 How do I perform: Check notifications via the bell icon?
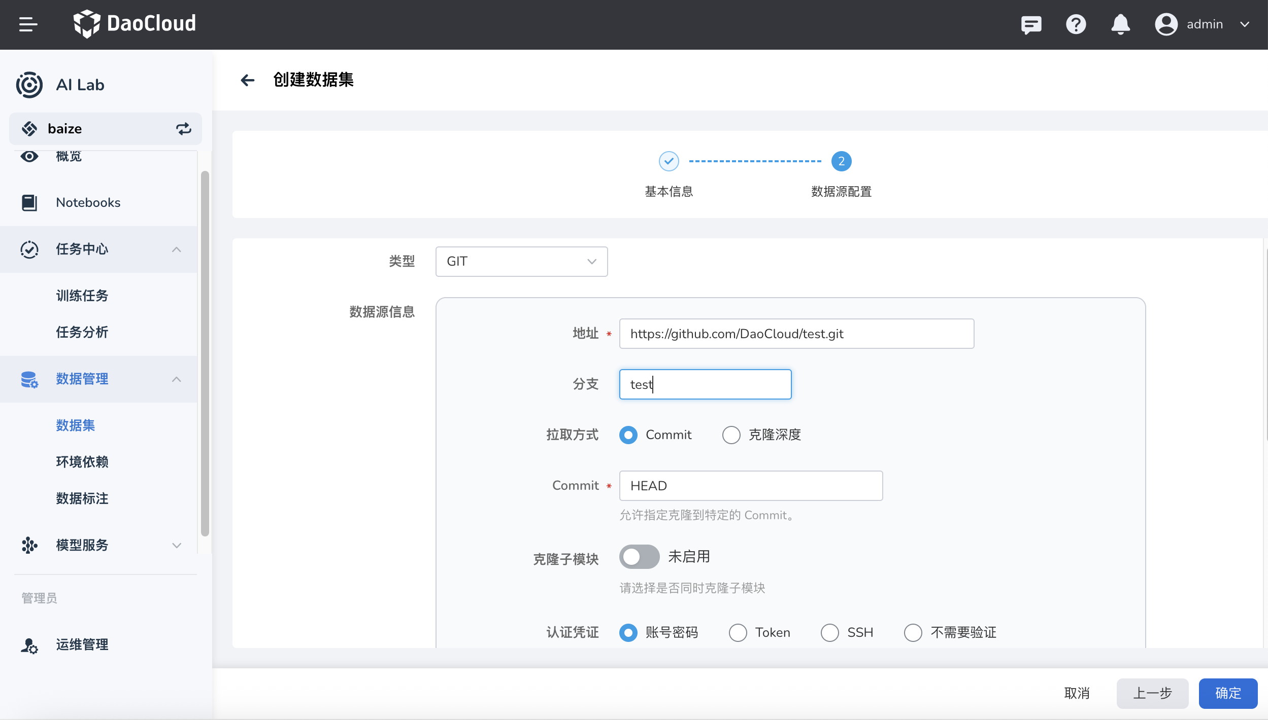(1121, 24)
